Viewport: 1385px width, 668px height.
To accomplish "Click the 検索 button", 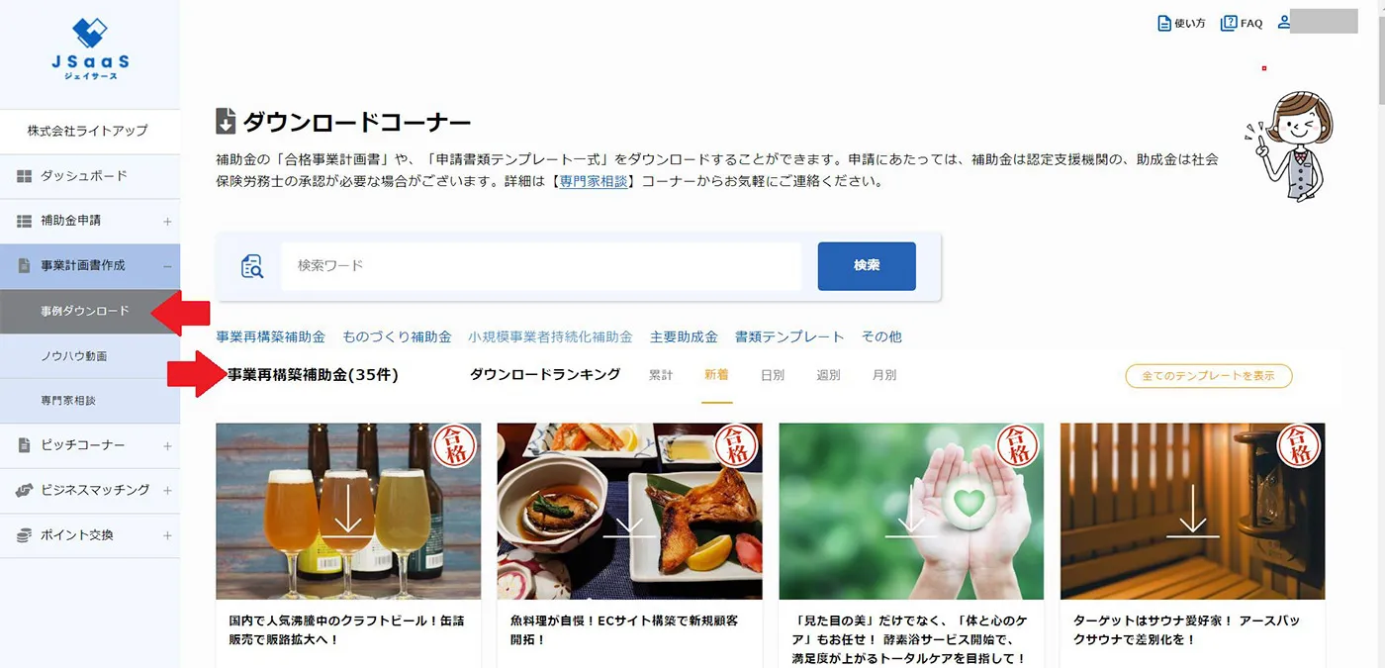I will coord(867,266).
